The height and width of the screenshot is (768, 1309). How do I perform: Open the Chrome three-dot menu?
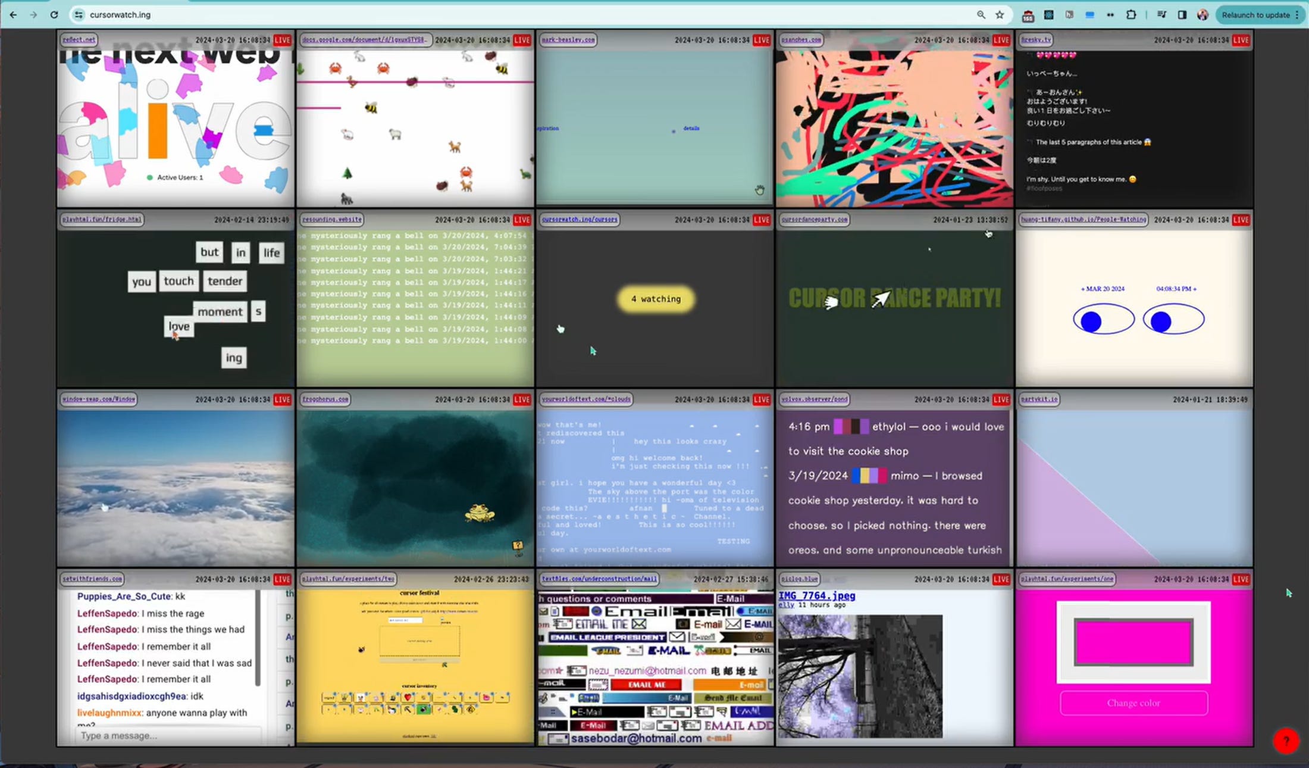click(x=1297, y=15)
